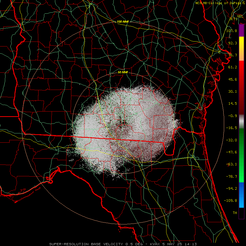This screenshot has width=246, height=246.
Task: Click the 30.1 legend value
Action: 233,92
